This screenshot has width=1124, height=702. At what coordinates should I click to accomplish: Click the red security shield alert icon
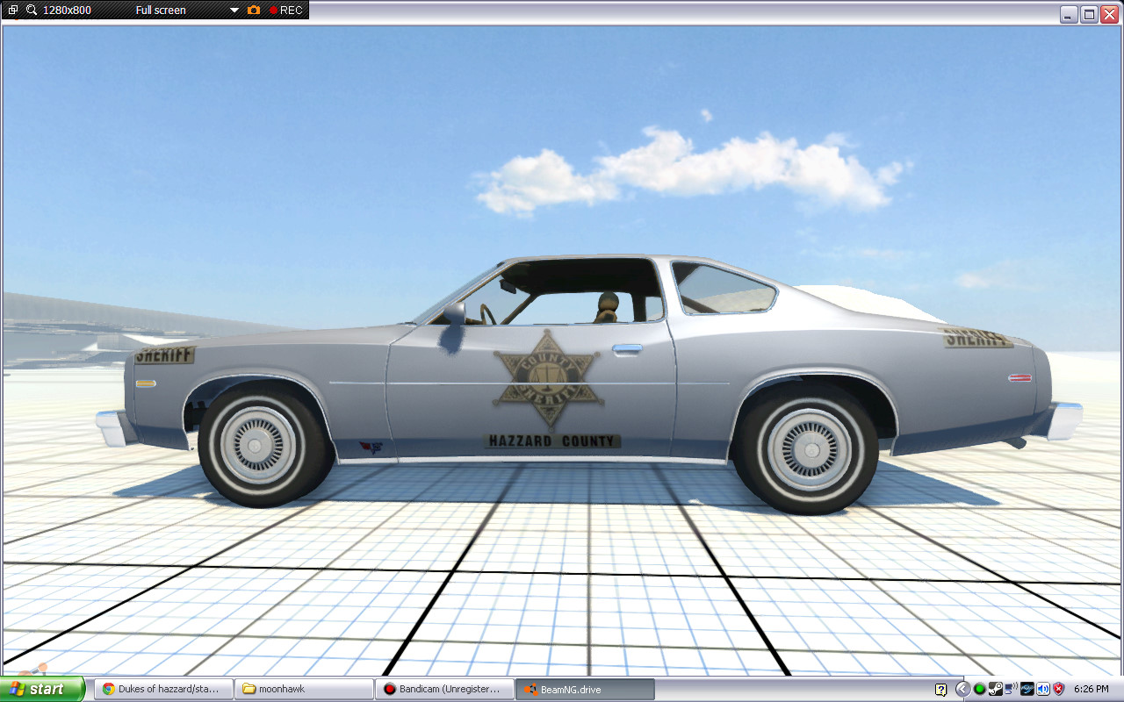1059,689
